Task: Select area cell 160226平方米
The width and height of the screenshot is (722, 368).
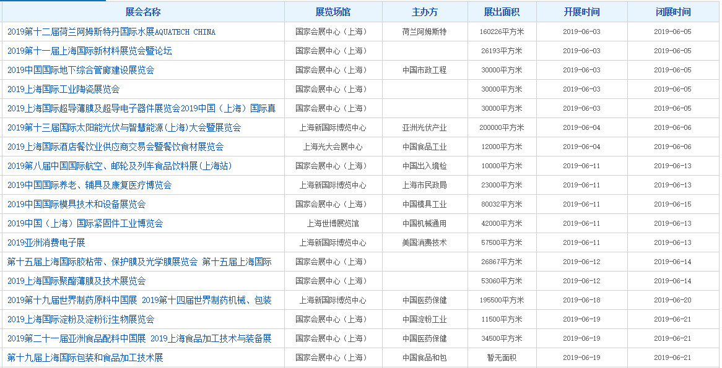Action: (502, 32)
